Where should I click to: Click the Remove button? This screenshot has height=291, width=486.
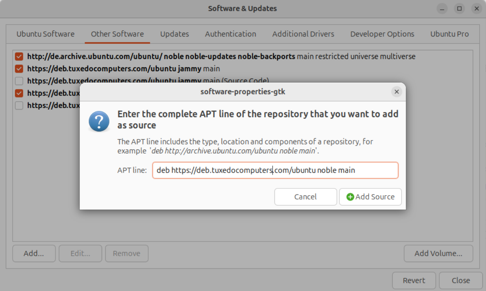127,253
